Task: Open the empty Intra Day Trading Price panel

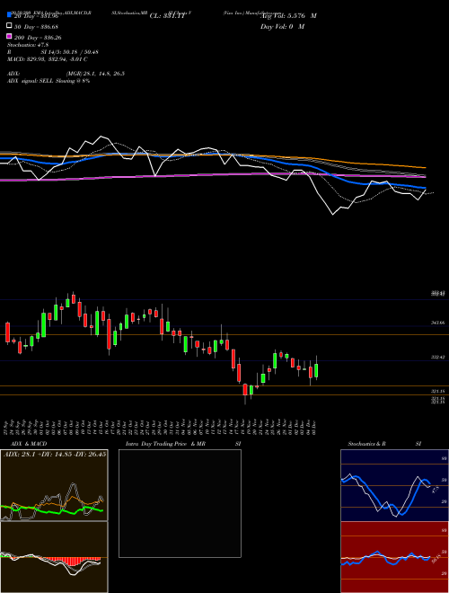Action: [180, 503]
